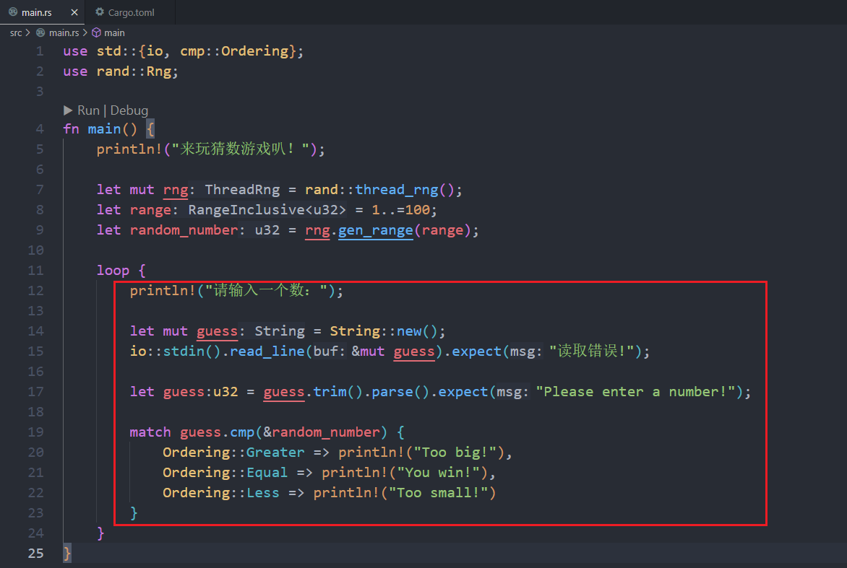This screenshot has height=568, width=847.
Task: Click the main symbol in the breadcrumb
Action: point(113,32)
